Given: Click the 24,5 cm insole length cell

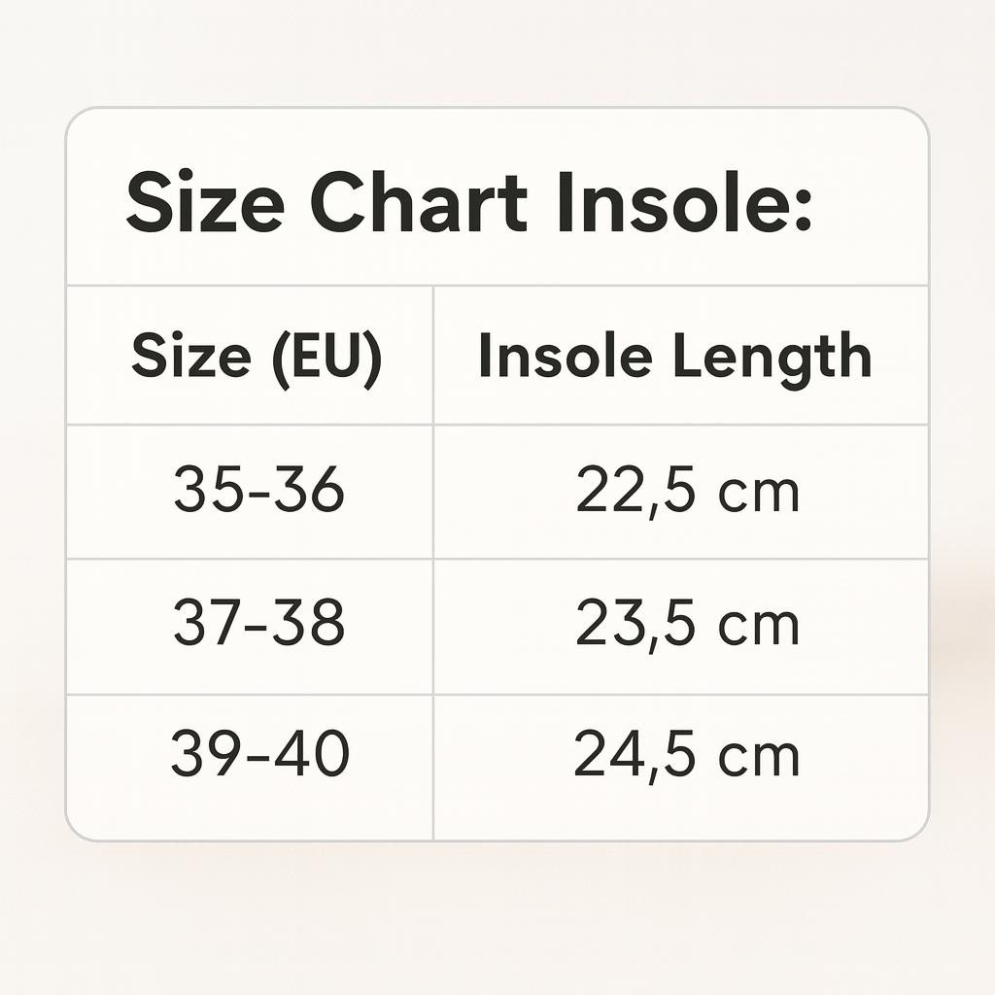Looking at the screenshot, I should click(x=687, y=757).
